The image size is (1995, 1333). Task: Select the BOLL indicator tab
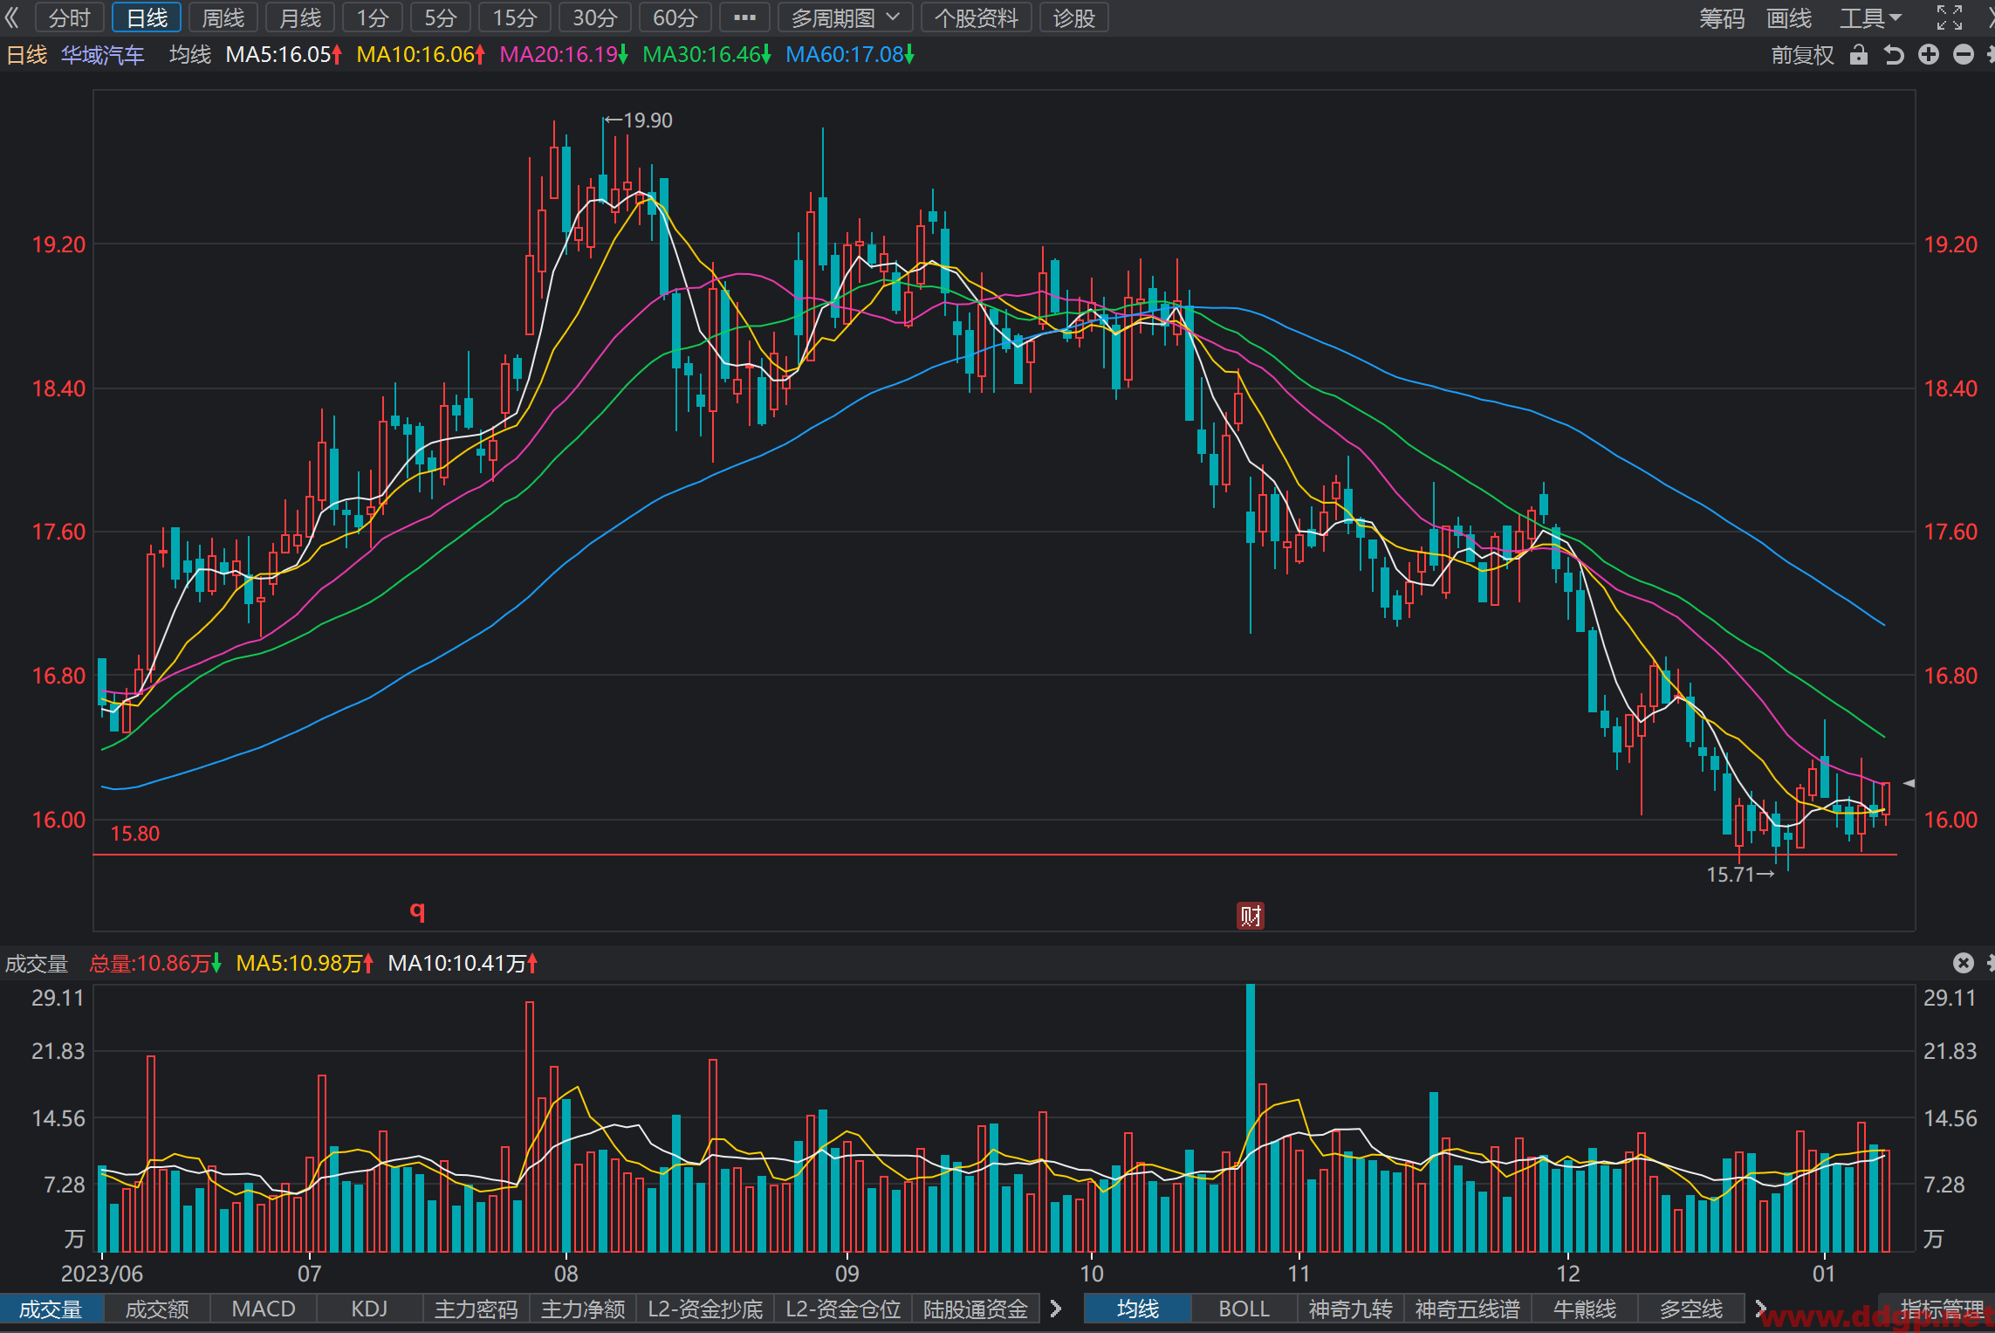pyautogui.click(x=1244, y=1309)
